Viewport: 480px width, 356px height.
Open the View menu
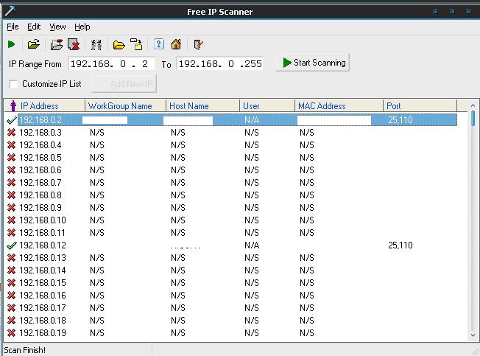[57, 27]
